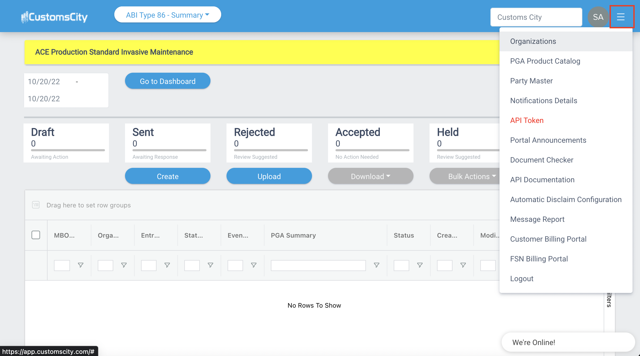Click the PGA Summary filter input
The height and width of the screenshot is (356, 640).
click(x=318, y=265)
